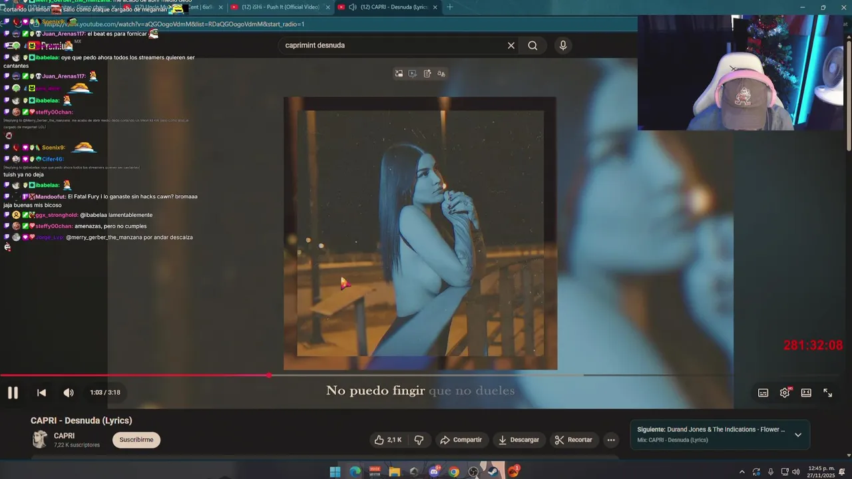The width and height of the screenshot is (852, 479).
Task: Open the player settings gear
Action: click(x=785, y=393)
